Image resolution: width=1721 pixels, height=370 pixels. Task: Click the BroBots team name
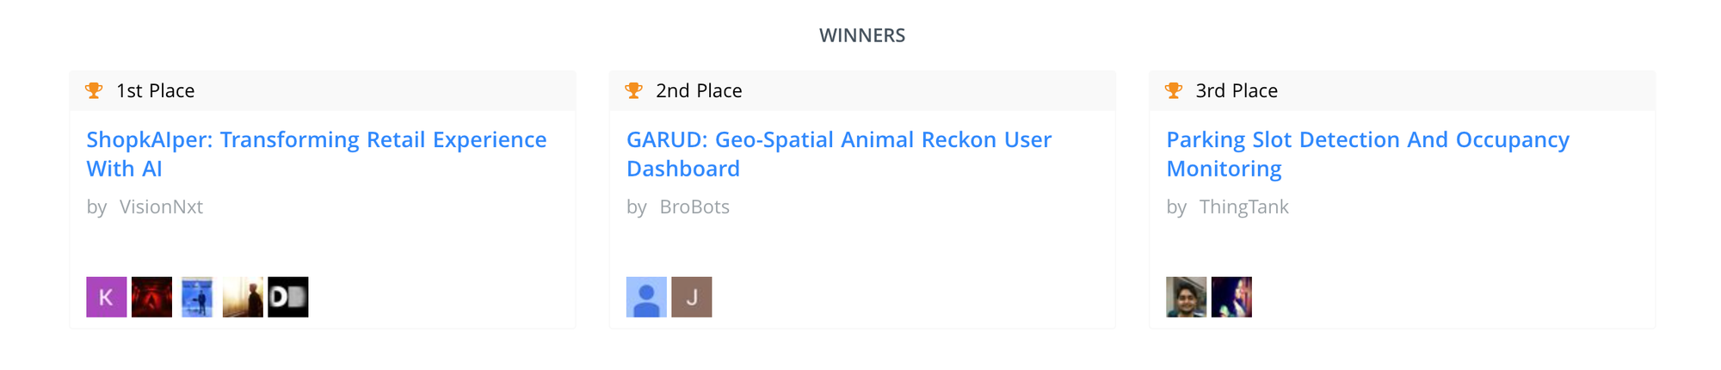click(x=694, y=207)
